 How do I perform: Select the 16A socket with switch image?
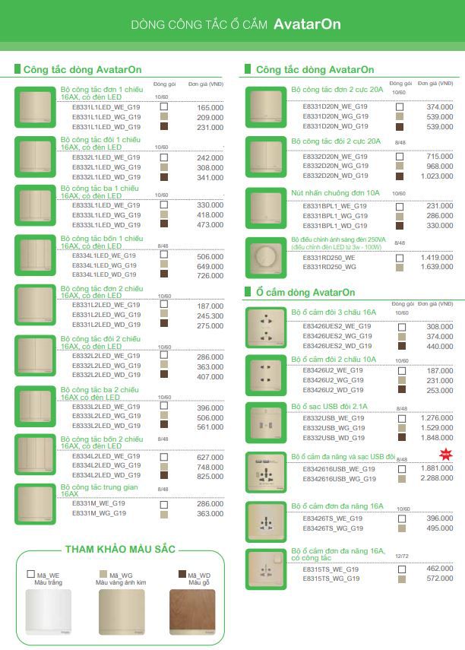click(x=266, y=569)
